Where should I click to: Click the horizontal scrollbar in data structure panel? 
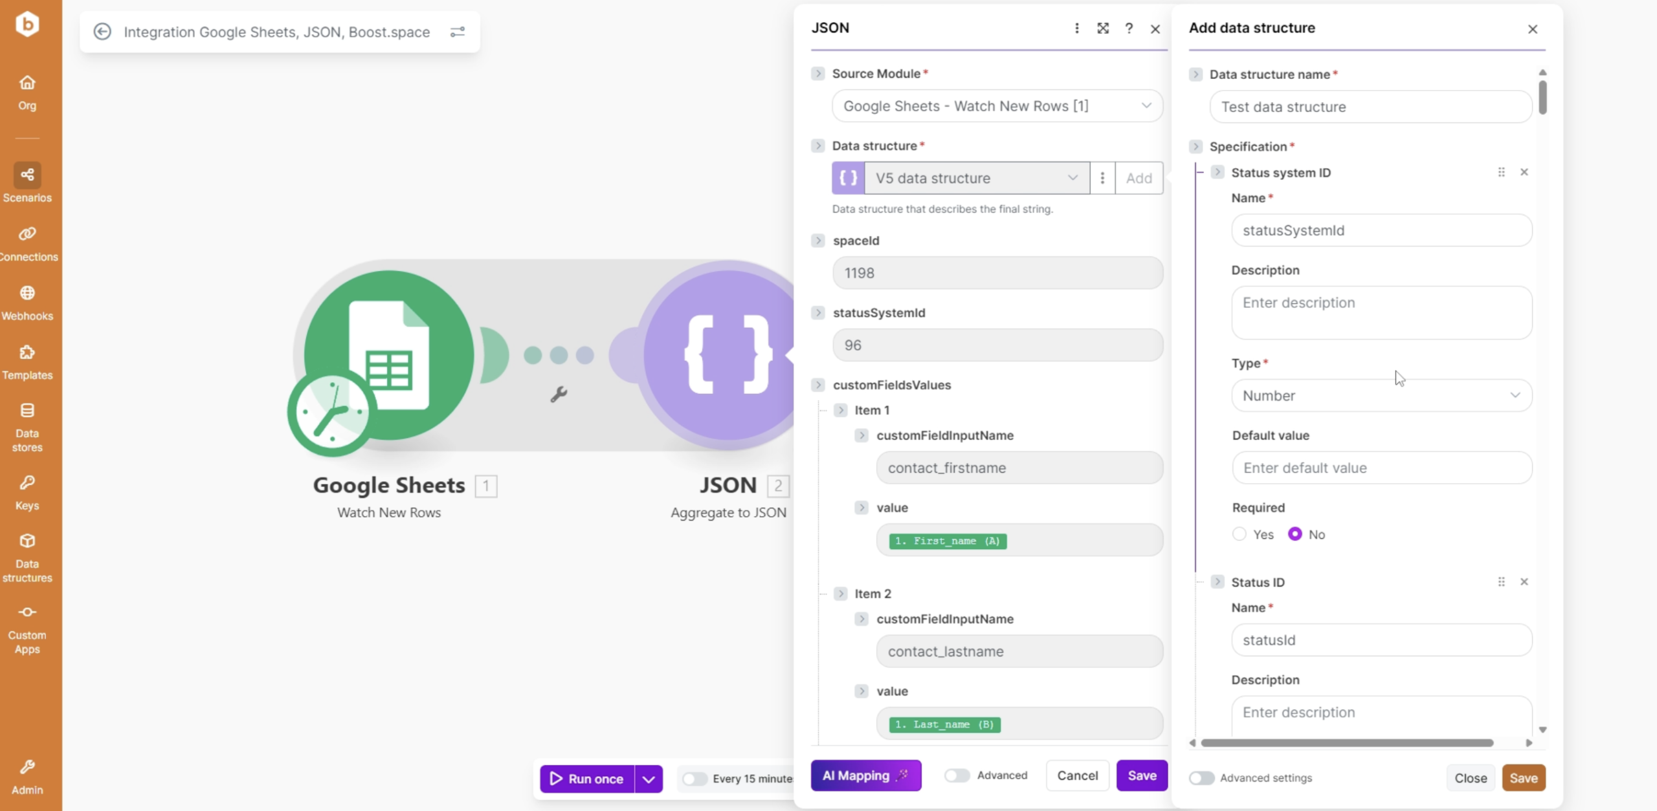[x=1346, y=743]
